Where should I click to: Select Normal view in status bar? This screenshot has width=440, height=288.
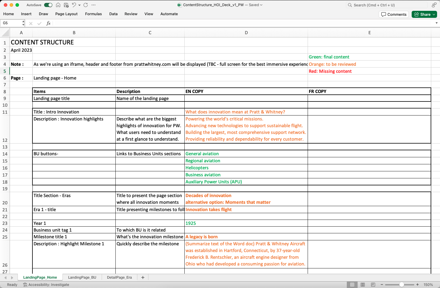point(352,284)
